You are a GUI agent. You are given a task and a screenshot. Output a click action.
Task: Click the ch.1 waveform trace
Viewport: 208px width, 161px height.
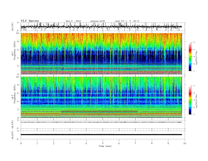101,27
